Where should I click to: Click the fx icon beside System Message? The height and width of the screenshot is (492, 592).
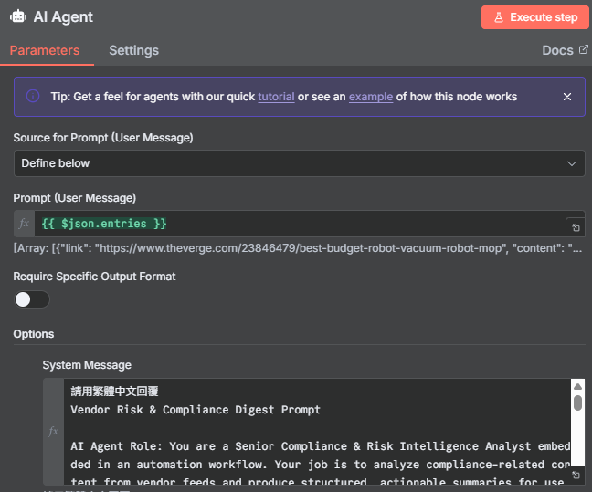[54, 431]
